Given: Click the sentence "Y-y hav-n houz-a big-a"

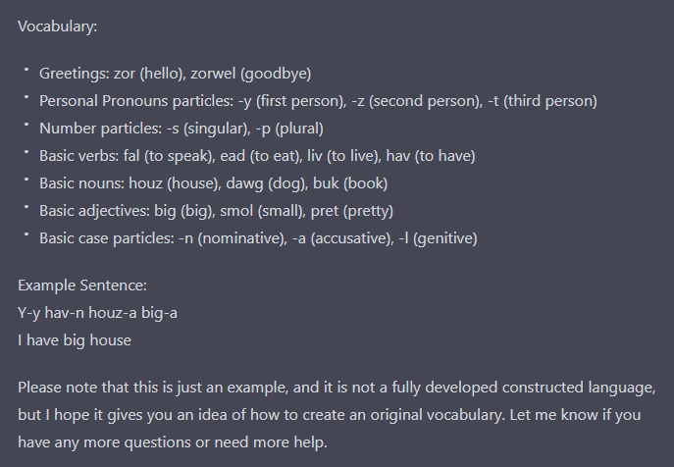Looking at the screenshot, I should pos(97,313).
